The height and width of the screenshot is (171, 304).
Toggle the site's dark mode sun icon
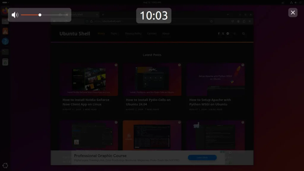235,34
